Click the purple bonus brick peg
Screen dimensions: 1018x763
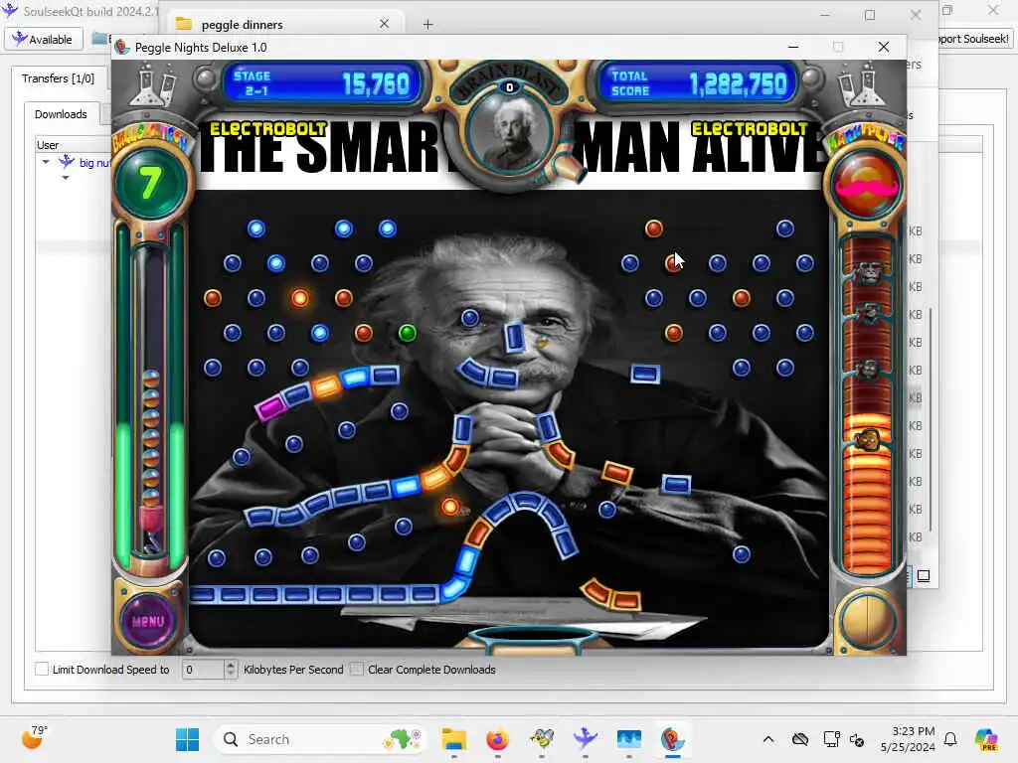270,407
